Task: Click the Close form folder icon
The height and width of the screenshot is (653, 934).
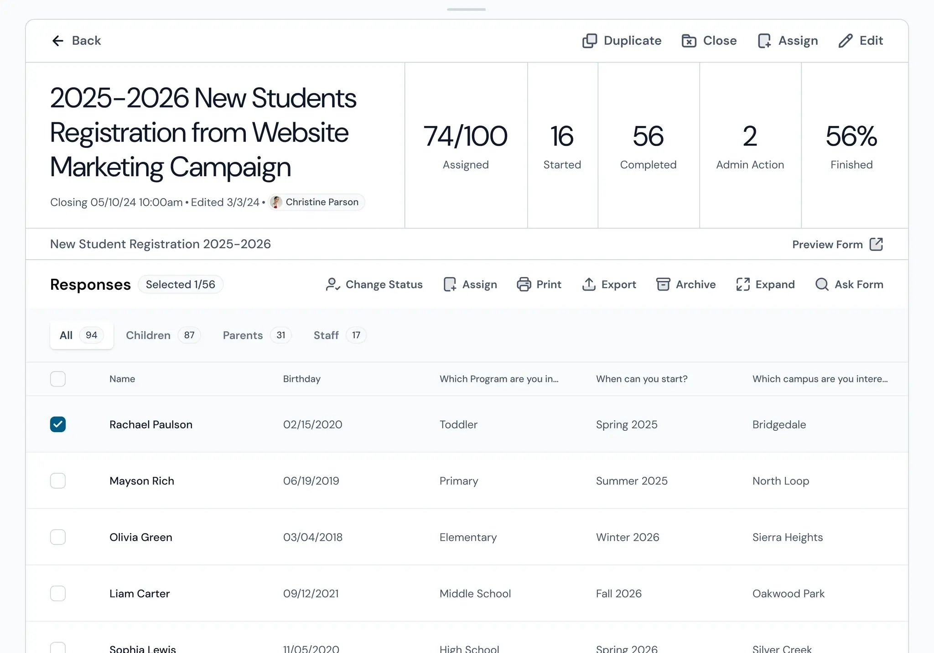Action: click(x=689, y=41)
